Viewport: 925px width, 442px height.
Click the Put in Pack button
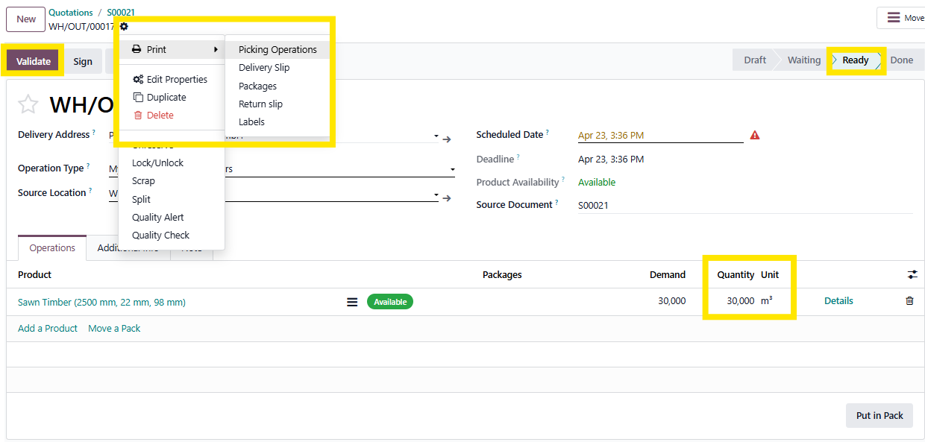point(879,415)
